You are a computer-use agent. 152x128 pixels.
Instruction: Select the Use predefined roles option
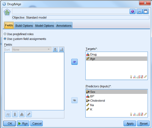pos(19,34)
